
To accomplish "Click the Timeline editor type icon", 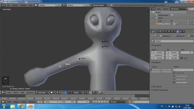I will click(3, 102).
